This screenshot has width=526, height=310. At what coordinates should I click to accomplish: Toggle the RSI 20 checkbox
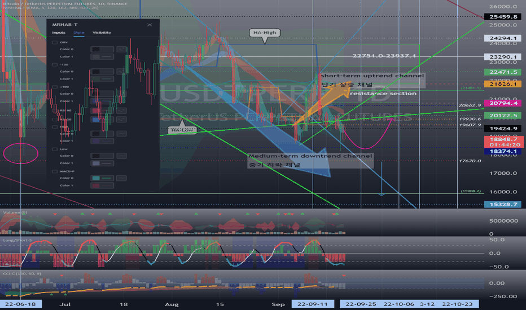click(55, 119)
